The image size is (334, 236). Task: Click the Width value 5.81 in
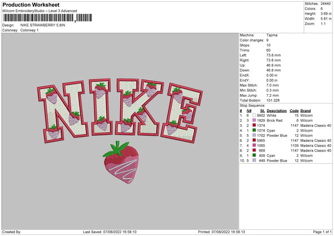(x=326, y=19)
